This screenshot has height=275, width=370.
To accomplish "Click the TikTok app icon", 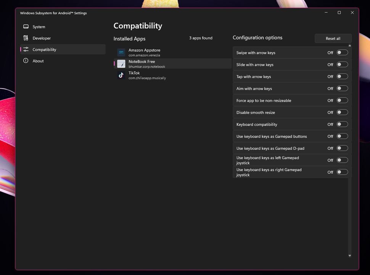I will pos(121,75).
